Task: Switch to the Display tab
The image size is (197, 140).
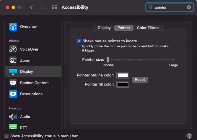Action: tap(104, 28)
